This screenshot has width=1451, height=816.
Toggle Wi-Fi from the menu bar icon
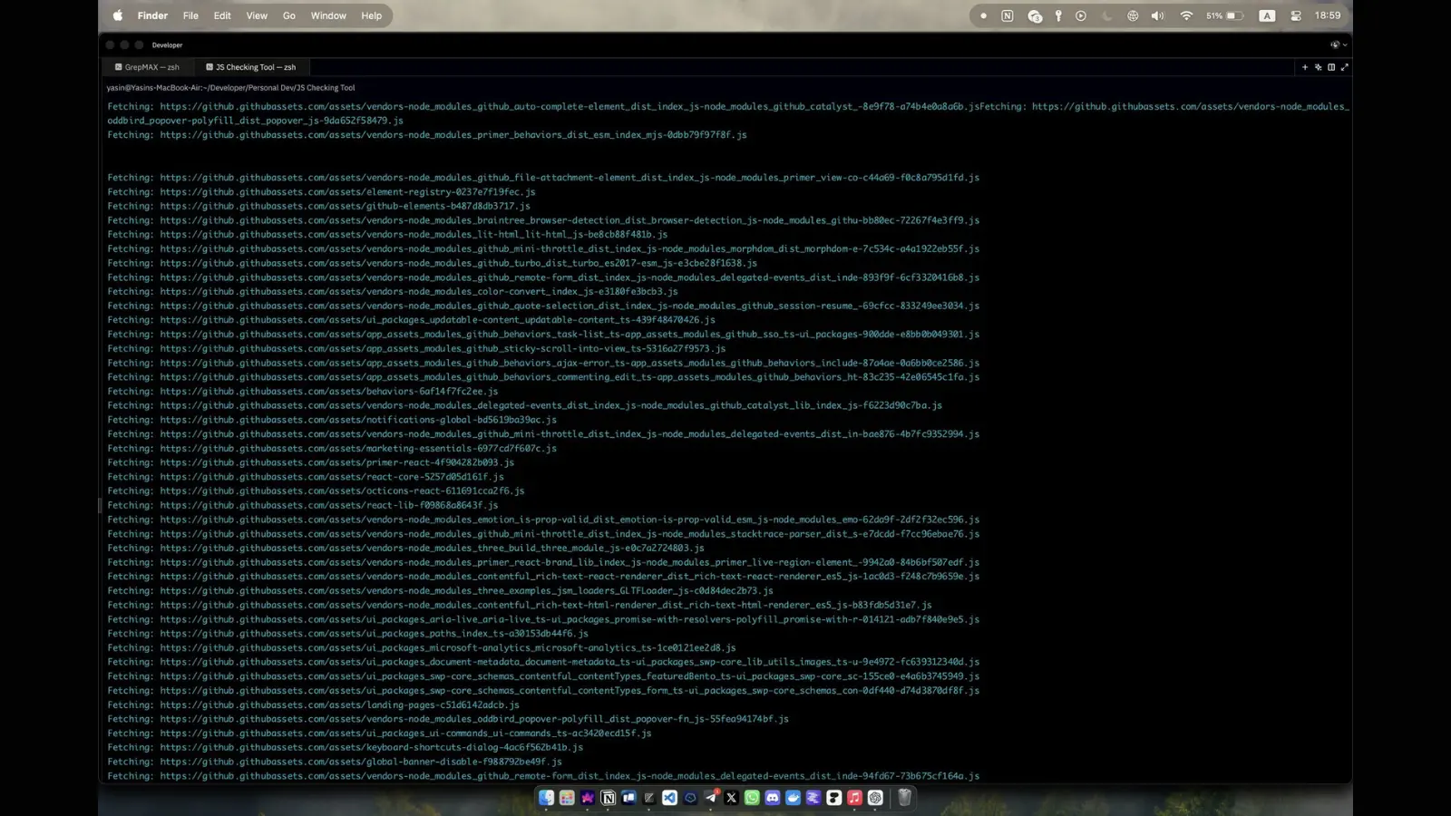1185,15
